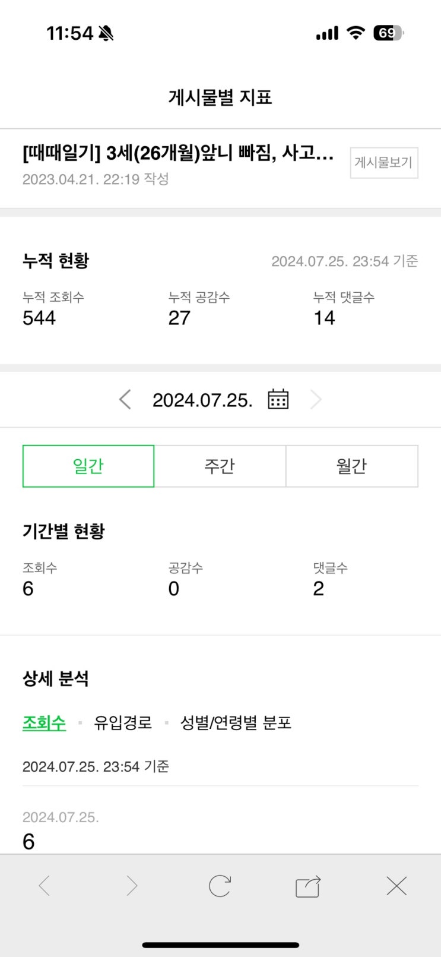Click the 게시물보기 button
This screenshot has height=957, width=441.
(x=383, y=163)
